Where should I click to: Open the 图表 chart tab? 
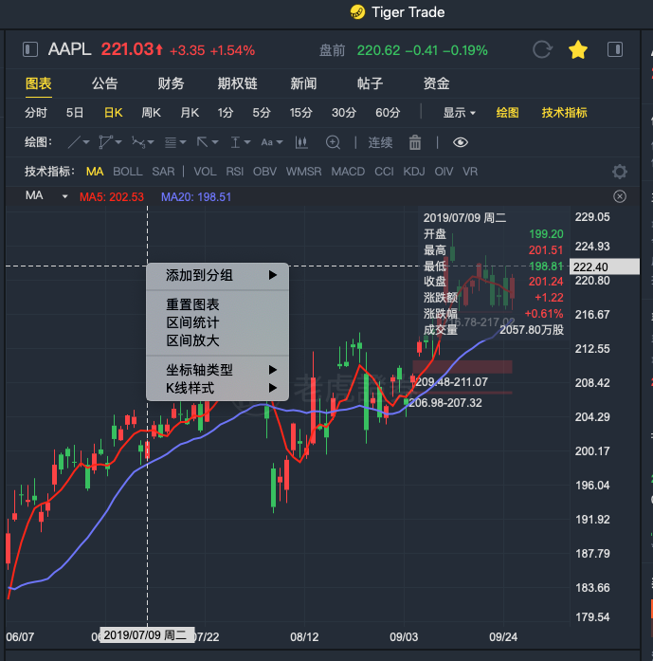(38, 83)
